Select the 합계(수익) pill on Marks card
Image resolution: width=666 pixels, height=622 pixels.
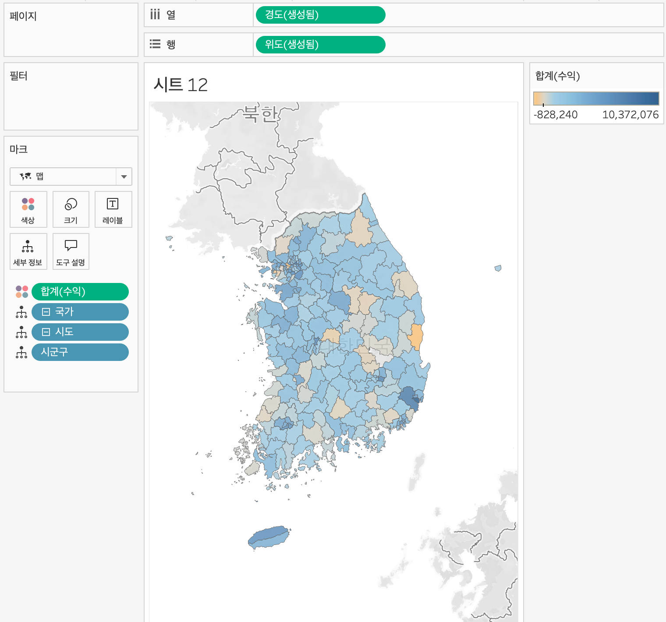[x=80, y=292]
